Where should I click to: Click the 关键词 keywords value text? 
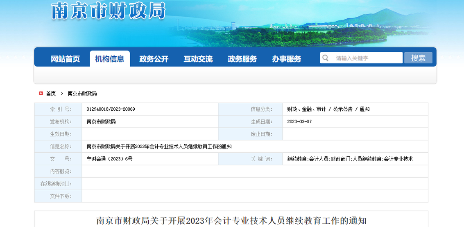tap(350, 159)
